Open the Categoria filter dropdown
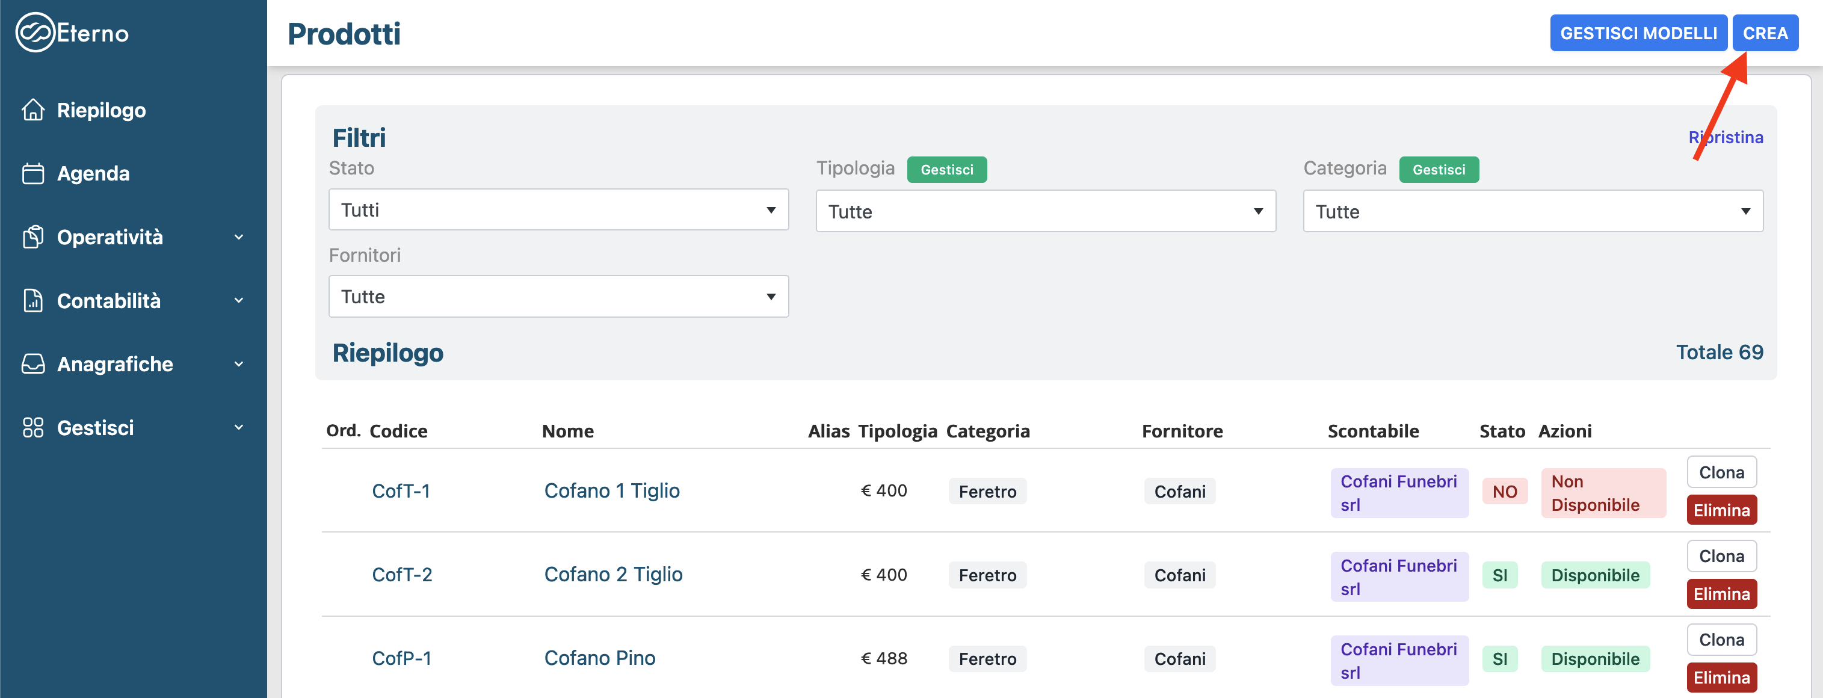 [1532, 212]
